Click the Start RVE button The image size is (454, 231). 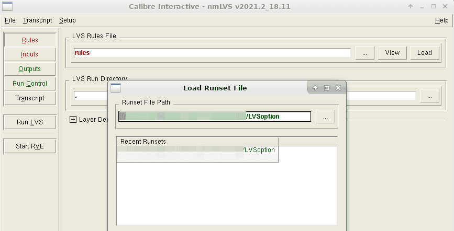click(x=30, y=146)
